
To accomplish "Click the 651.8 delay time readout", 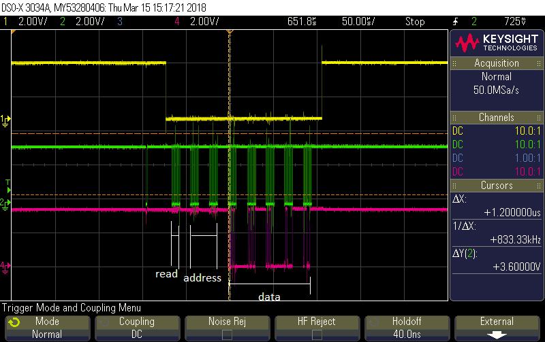I will pyautogui.click(x=302, y=22).
